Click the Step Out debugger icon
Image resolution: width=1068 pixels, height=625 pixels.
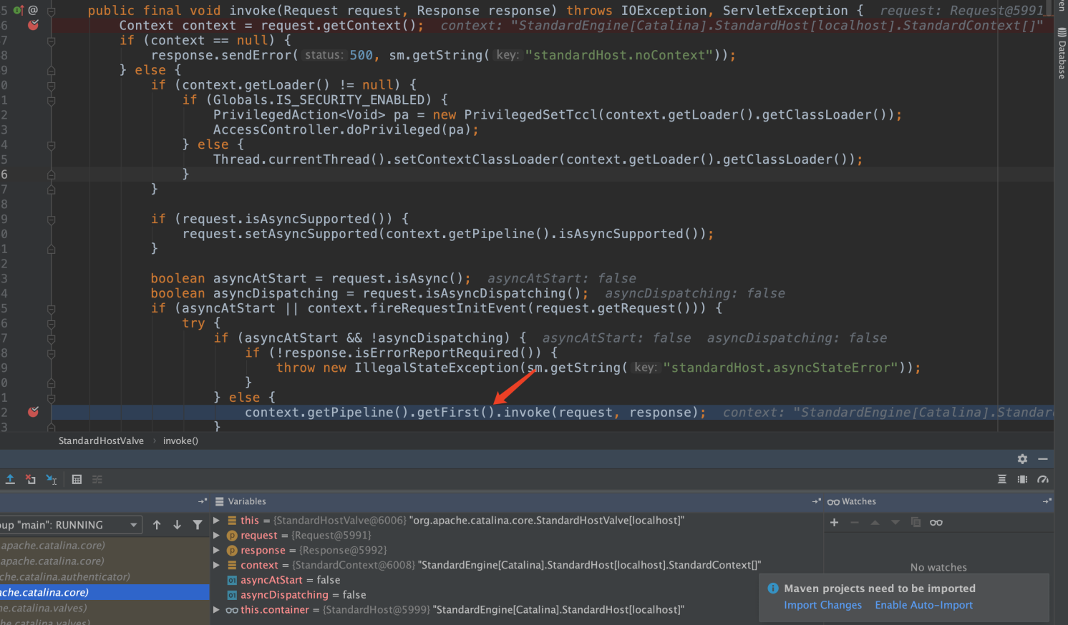coord(10,479)
